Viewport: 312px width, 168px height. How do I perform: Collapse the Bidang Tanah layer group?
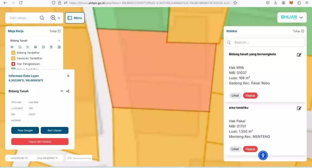pyautogui.click(x=59, y=41)
